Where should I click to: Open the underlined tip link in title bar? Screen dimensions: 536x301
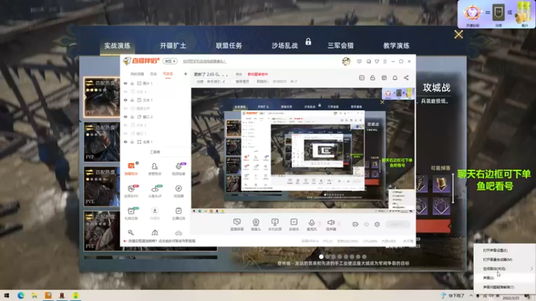tap(204, 62)
